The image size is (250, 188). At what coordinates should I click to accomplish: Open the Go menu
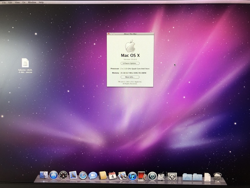point(24,3)
